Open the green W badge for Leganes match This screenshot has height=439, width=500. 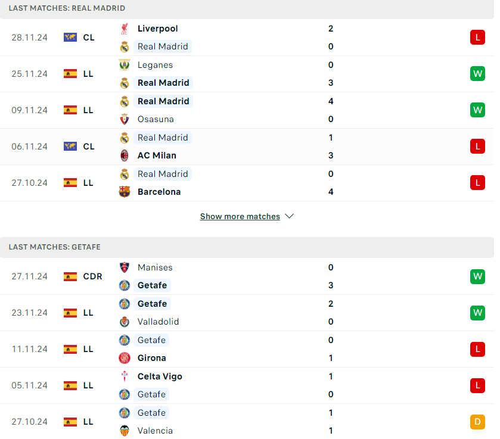[477, 74]
